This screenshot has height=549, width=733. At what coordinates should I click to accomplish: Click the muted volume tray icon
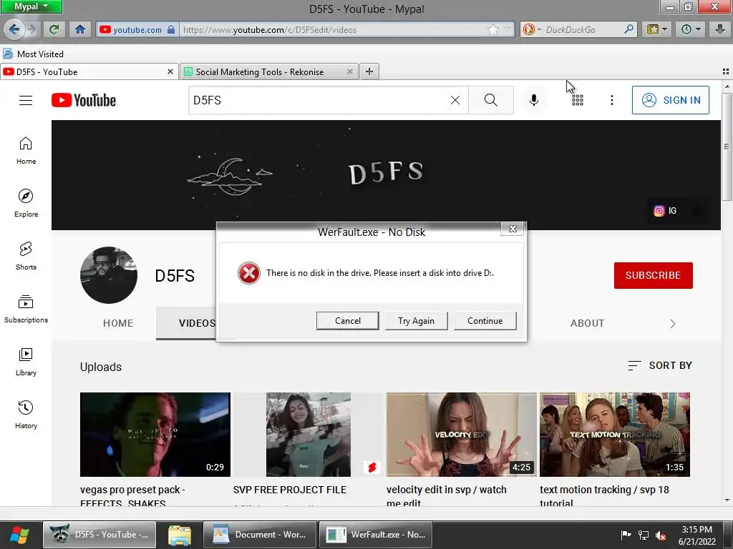[x=661, y=535]
